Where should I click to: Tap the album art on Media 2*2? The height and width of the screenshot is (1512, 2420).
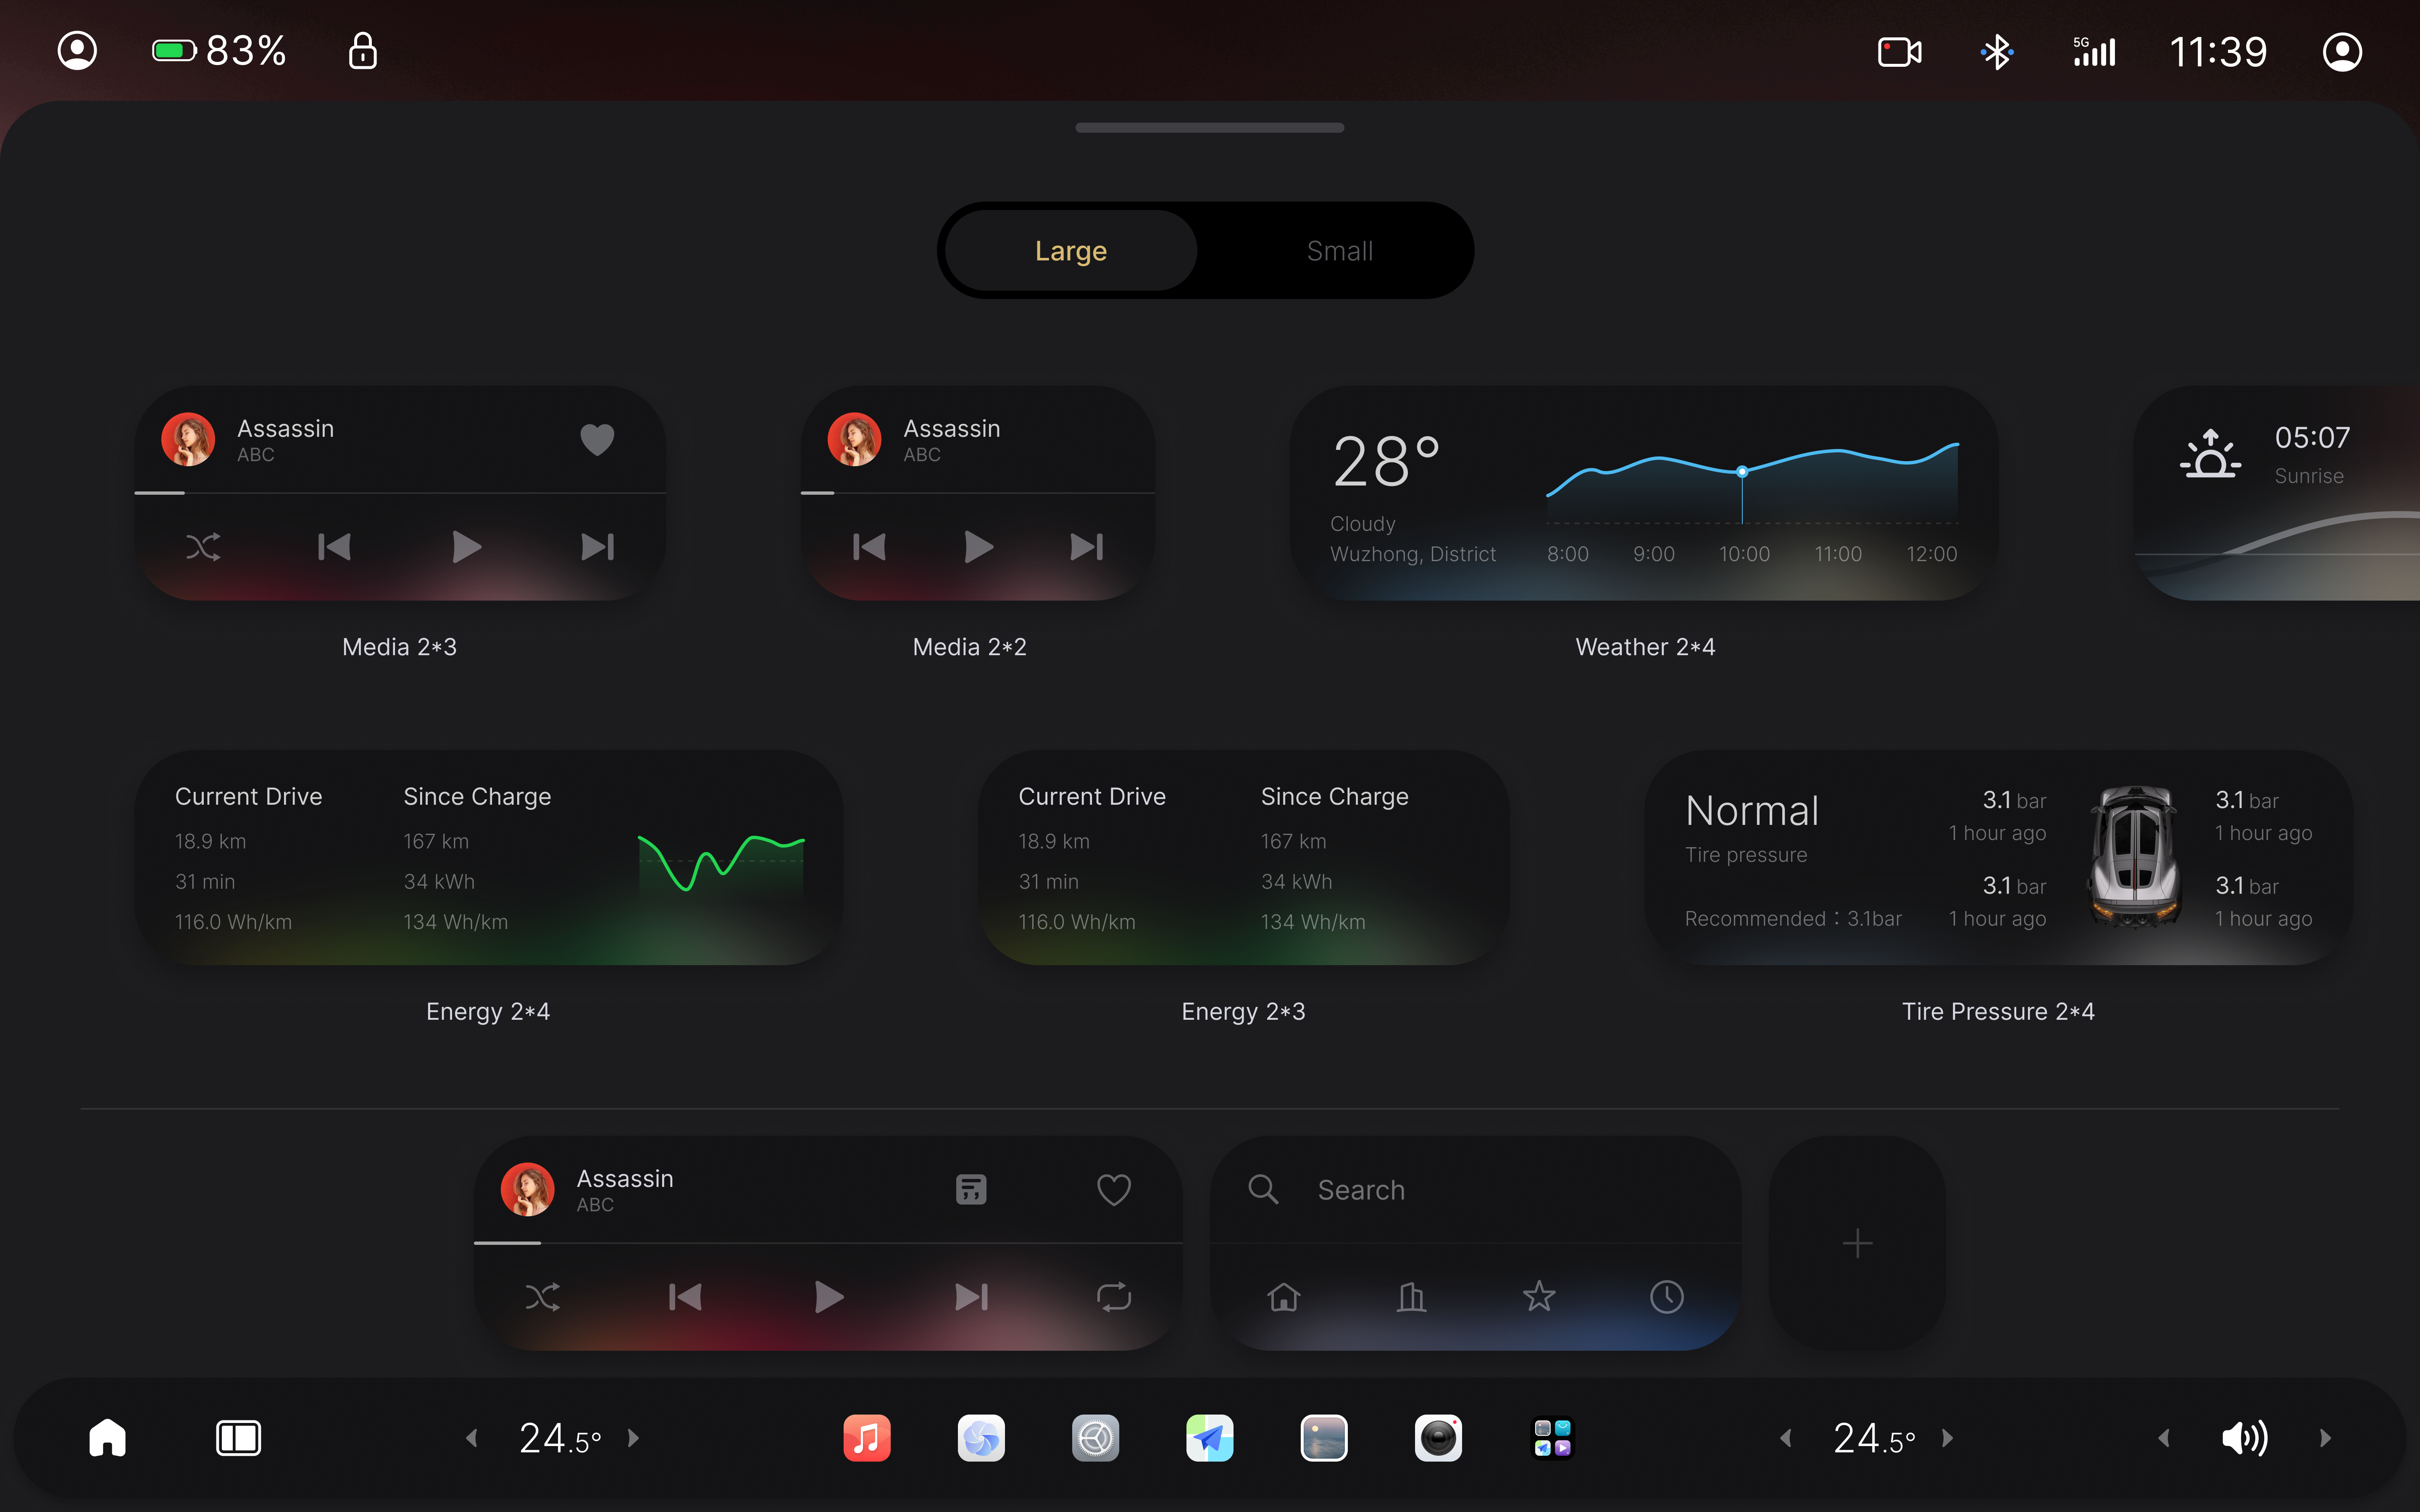coord(854,439)
